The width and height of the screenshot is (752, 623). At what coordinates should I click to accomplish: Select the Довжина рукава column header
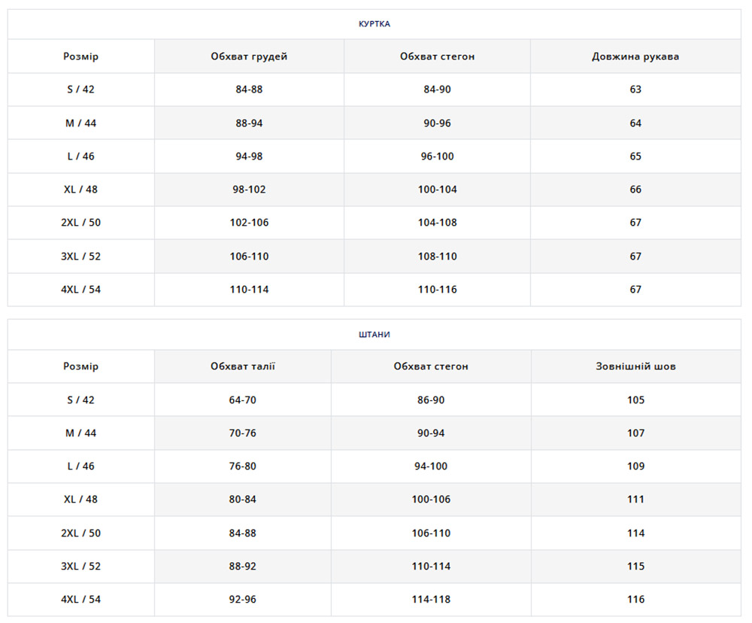[x=635, y=56]
